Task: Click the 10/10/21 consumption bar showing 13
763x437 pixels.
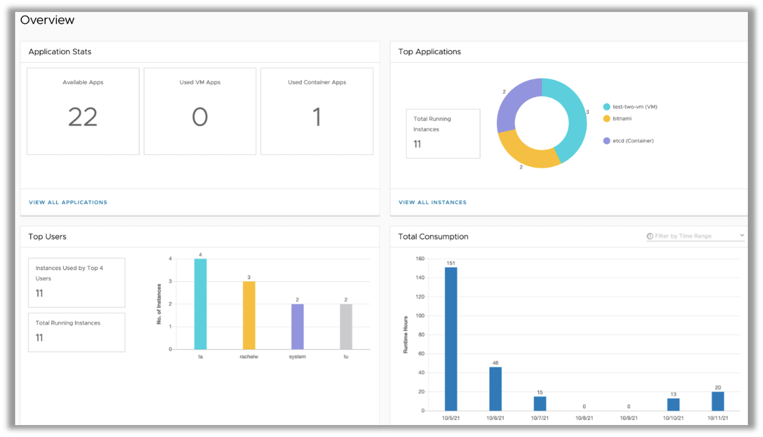Action: [x=673, y=404]
